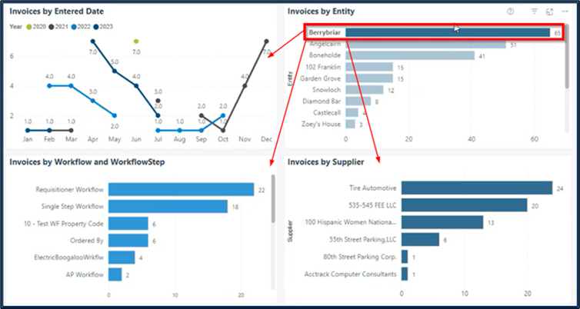Screen dimensions: 580x309
Task: Click the value 24 beside Tire Automotive
Action: click(560, 188)
